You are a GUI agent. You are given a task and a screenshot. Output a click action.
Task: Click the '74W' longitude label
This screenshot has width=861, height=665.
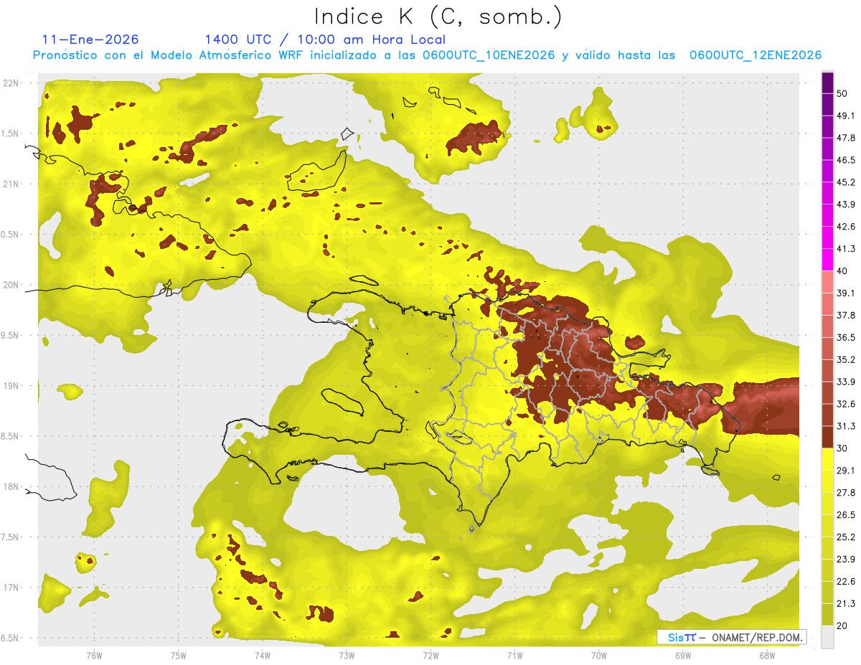pyautogui.click(x=262, y=656)
